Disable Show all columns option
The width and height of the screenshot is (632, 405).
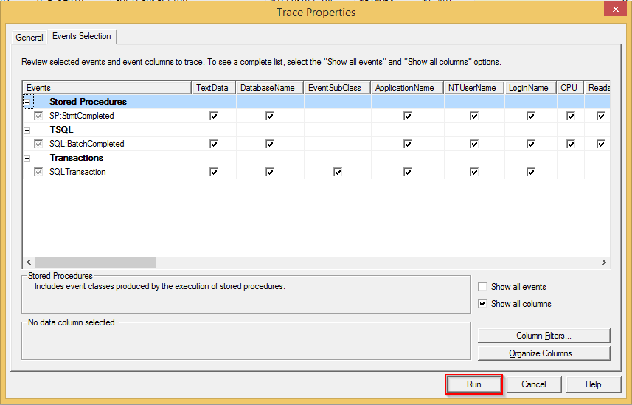coord(482,303)
